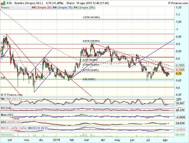The image size is (189, 143).
Task: Click the Diario timeframe text in header
Action: pos(71,3)
